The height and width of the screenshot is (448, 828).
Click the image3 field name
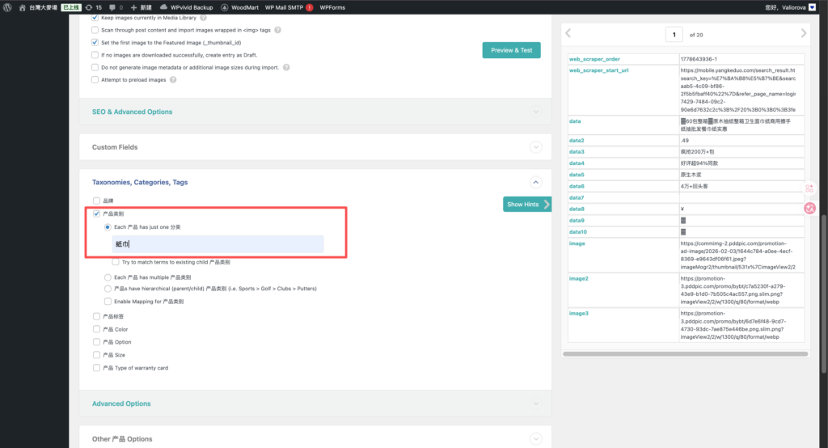[578, 313]
